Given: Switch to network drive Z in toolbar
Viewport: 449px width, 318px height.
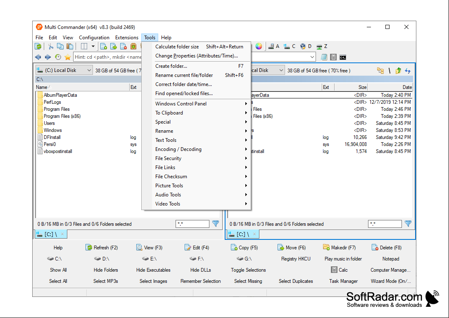Looking at the screenshot, I should [322, 46].
